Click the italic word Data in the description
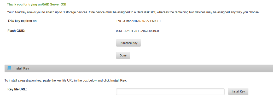Viewport: 273px width, 104px height. pos(140,12)
